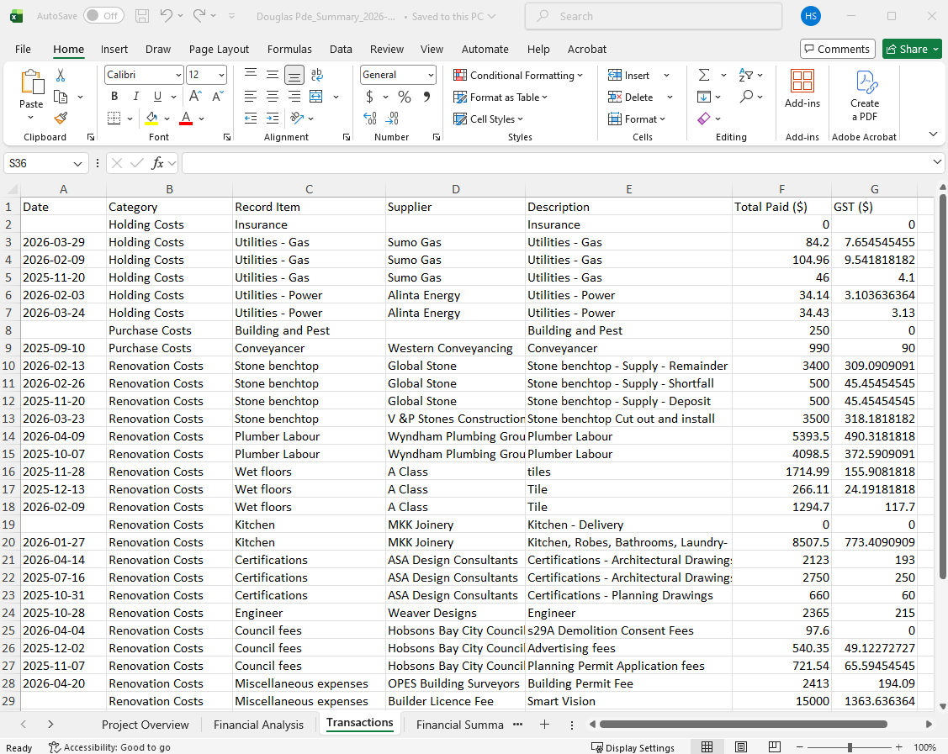This screenshot has height=754, width=948.
Task: Click the Cut scissors icon
Action: coord(61,75)
